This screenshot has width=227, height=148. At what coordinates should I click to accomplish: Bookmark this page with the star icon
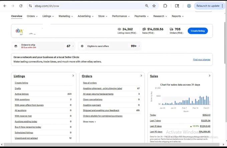154,6
